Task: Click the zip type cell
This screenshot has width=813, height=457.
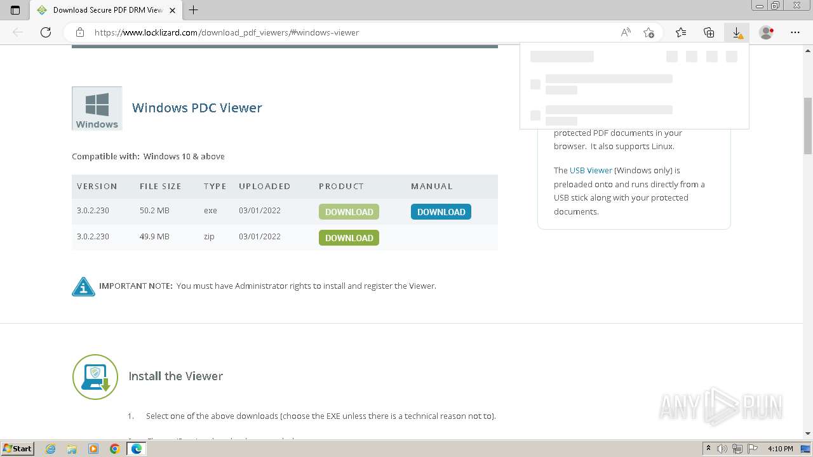Action: 209,237
